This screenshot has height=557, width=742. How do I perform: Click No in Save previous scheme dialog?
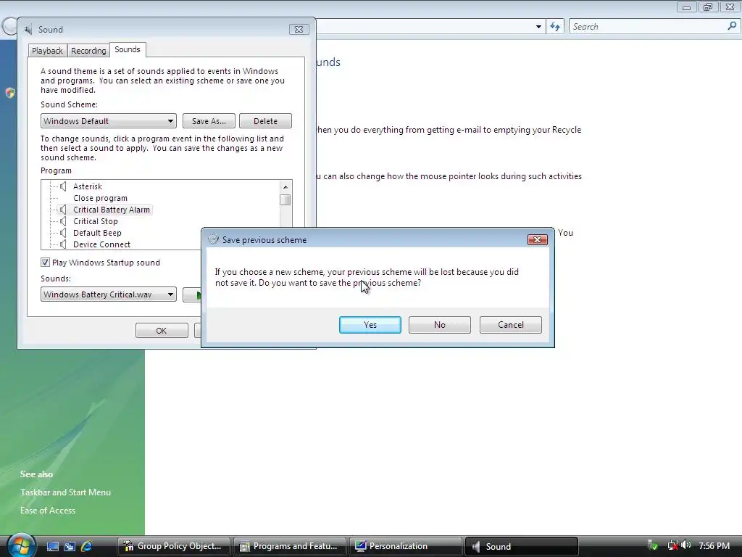coord(440,325)
